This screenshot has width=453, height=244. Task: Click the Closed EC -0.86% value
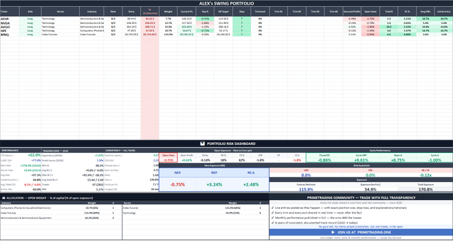[x=324, y=160]
